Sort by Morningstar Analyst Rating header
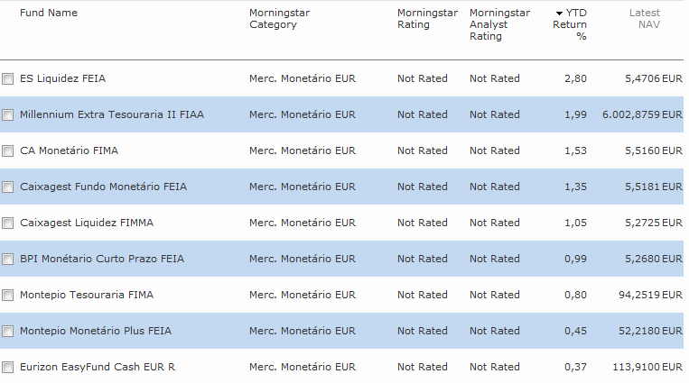 498,24
